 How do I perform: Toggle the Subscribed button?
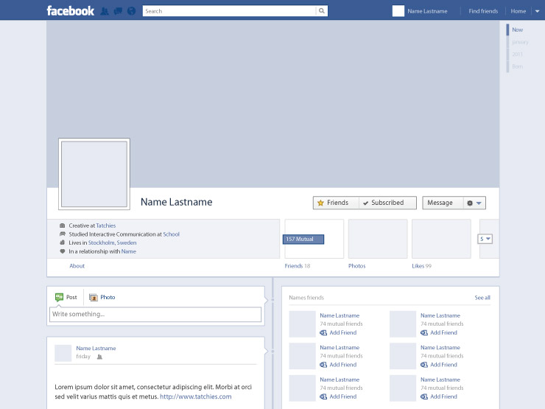[387, 203]
